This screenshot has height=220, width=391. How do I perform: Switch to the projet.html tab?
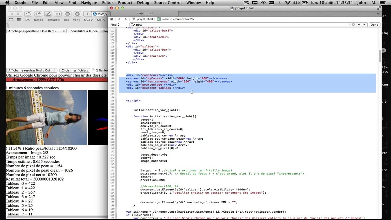pyautogui.click(x=144, y=13)
